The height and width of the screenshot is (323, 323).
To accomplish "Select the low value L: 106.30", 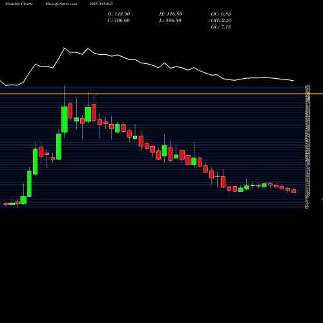I will pyautogui.click(x=171, y=21).
